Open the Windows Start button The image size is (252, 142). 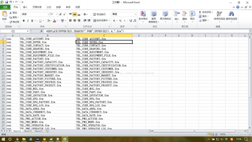pyautogui.click(x=3, y=139)
